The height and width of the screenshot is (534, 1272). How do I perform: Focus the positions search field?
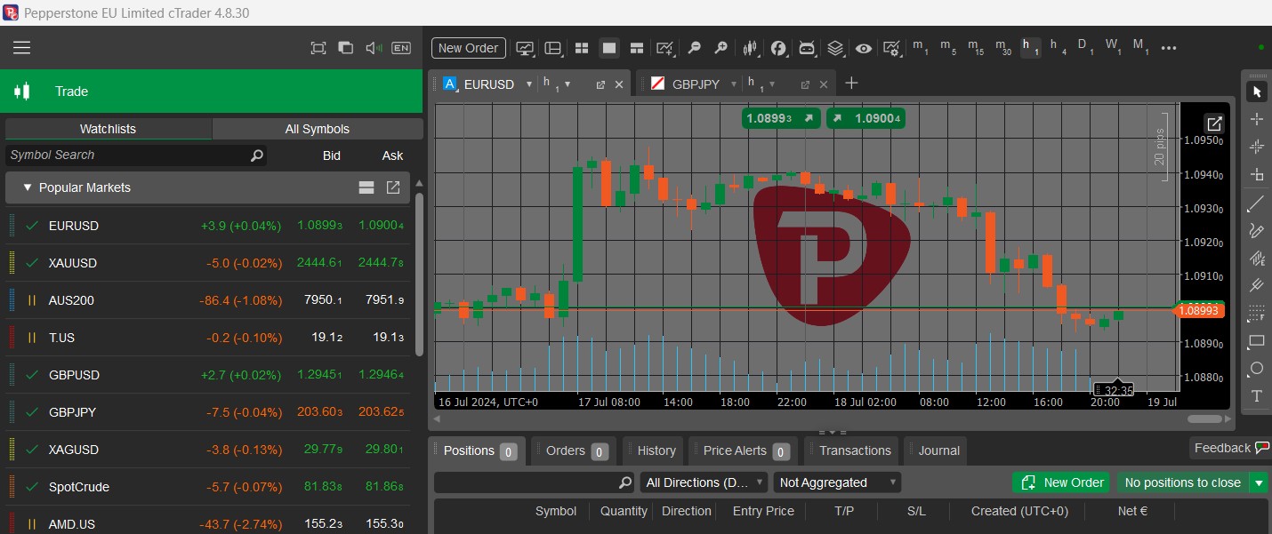tap(534, 482)
